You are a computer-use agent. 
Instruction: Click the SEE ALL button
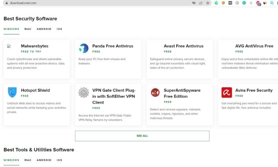pos(142,136)
